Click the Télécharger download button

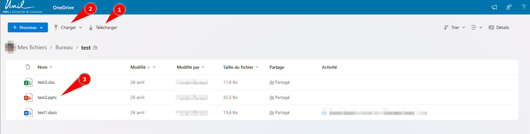[103, 27]
